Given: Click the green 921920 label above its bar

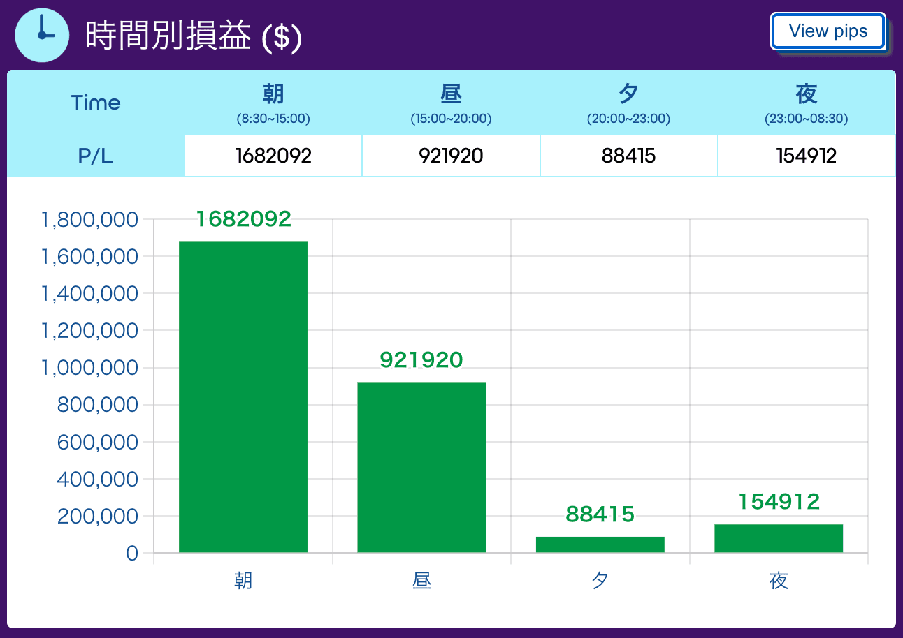Looking at the screenshot, I should click(x=421, y=359).
